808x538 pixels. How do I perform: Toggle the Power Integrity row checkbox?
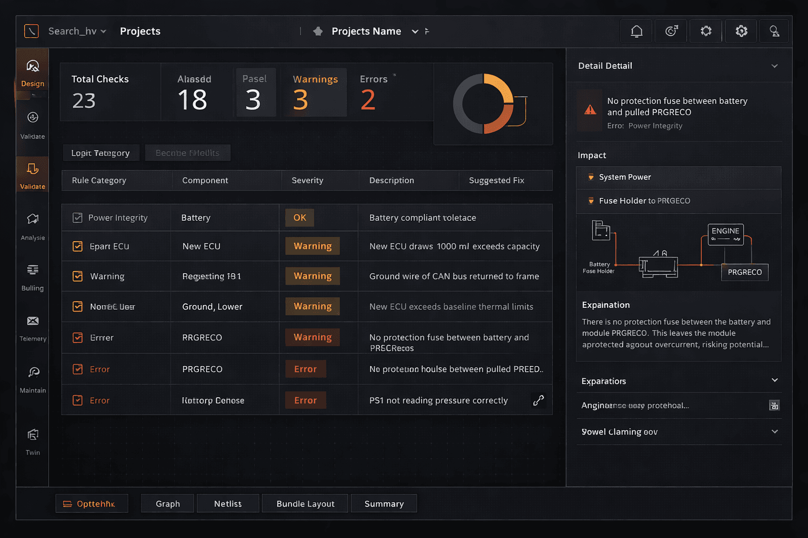77,217
